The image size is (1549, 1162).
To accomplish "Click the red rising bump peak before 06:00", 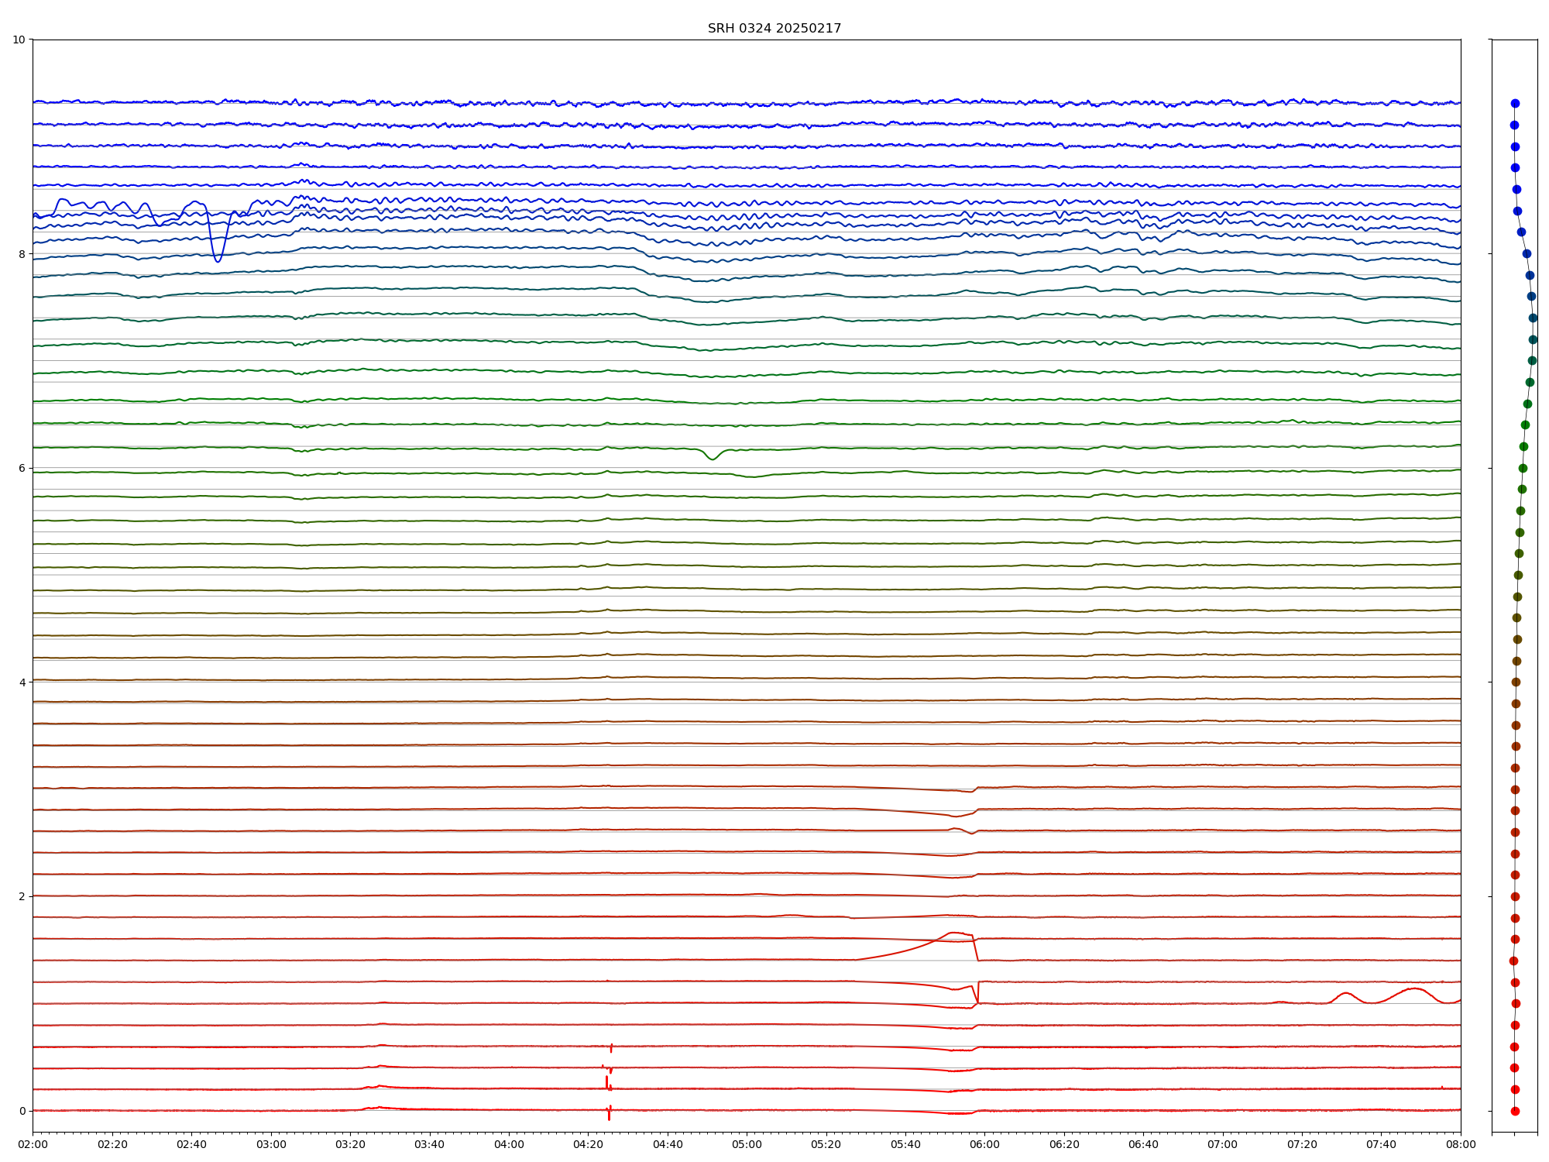I will point(954,933).
